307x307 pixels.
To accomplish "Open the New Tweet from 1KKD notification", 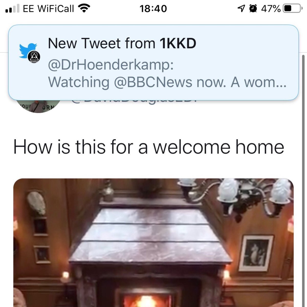I will point(153,62).
